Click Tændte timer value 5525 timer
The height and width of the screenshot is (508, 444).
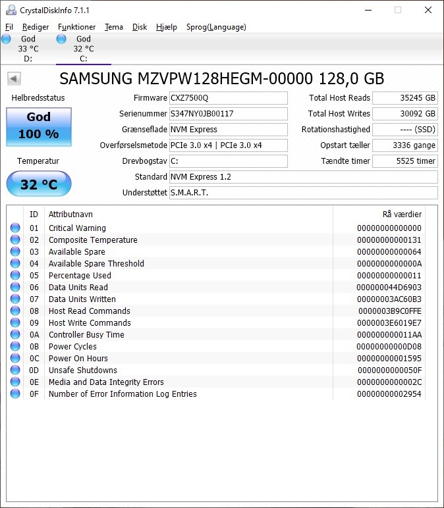tap(405, 161)
